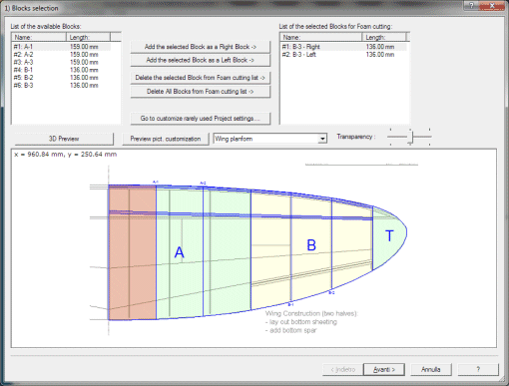Viewport: 509px width, 386px height.
Task: Add the selected Block as a Left Block
Action: [x=201, y=60]
